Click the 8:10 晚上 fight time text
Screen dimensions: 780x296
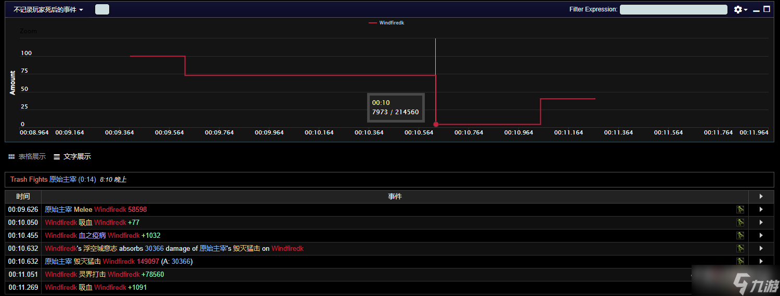pos(113,179)
